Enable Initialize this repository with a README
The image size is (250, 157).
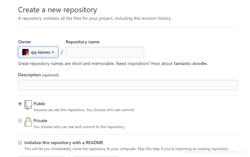20,143
